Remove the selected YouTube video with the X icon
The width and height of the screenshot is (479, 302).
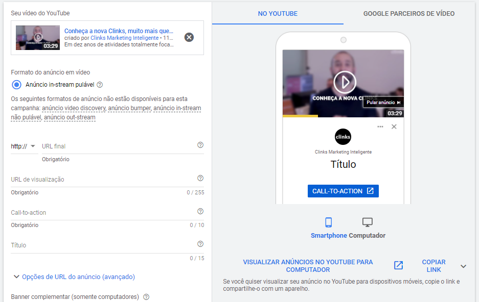point(189,37)
